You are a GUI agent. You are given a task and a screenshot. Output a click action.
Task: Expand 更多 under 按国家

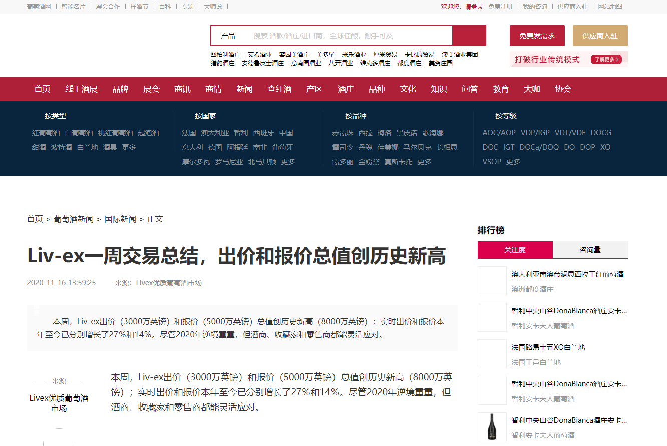pyautogui.click(x=288, y=162)
